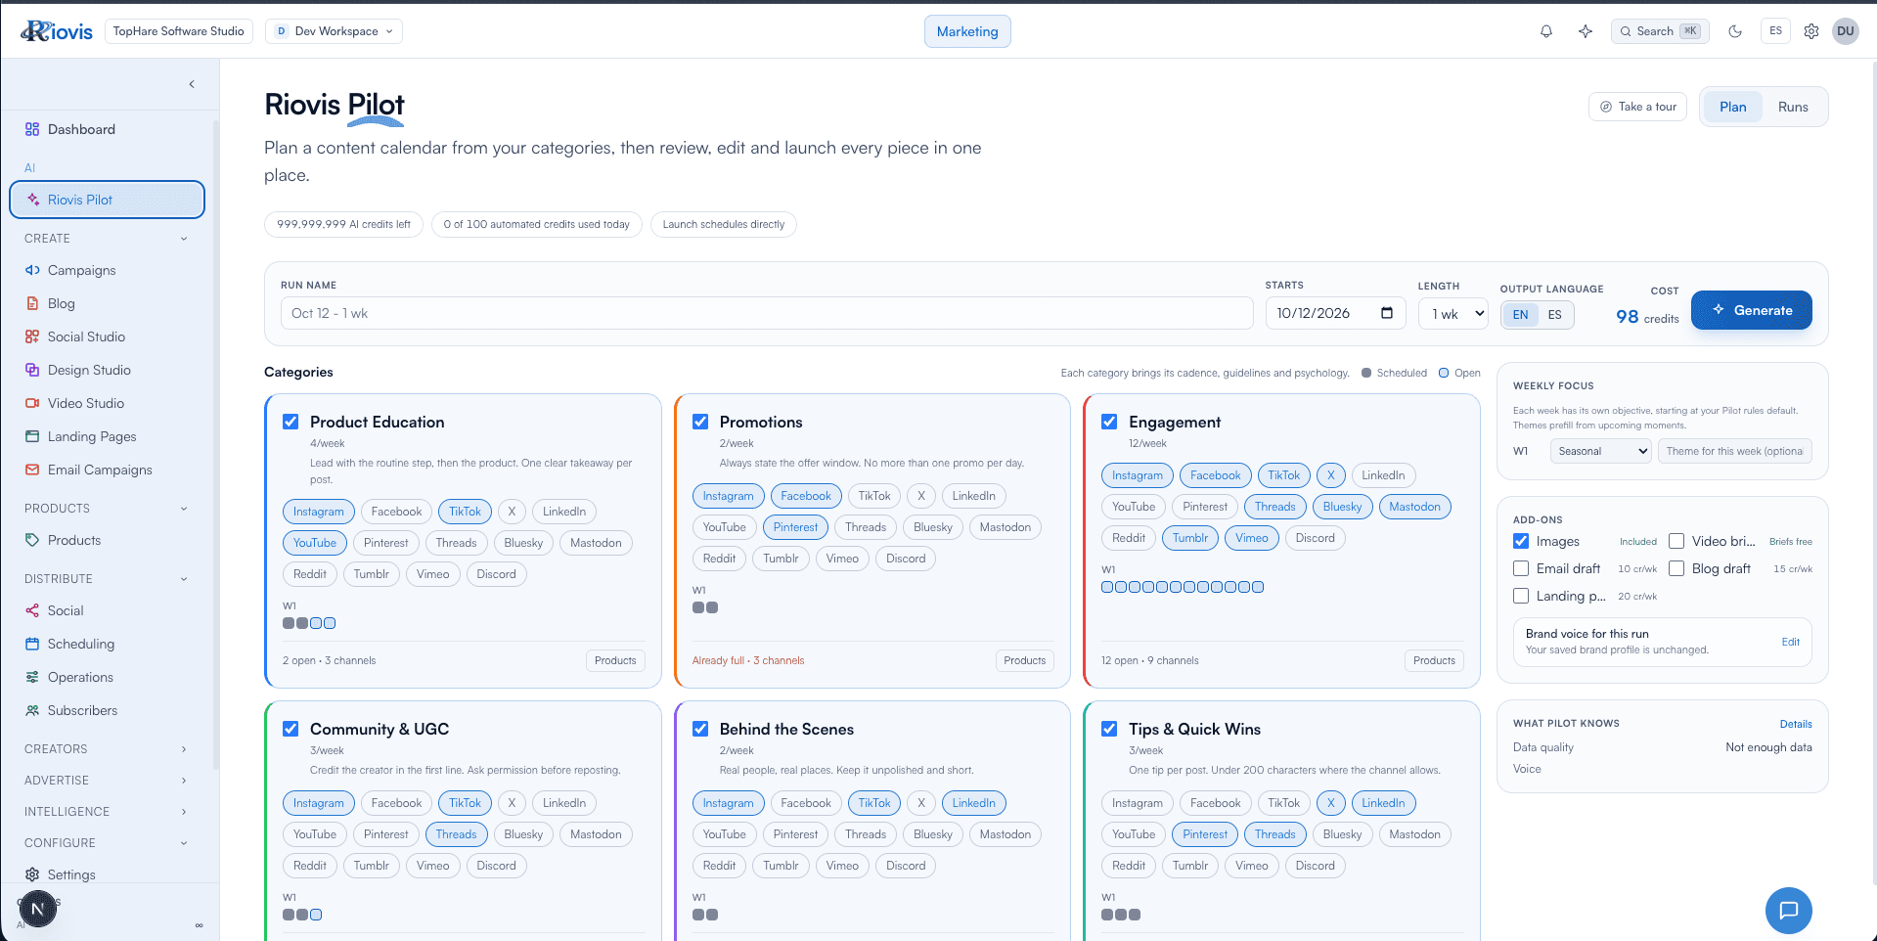
Task: Open Length 1 wk dropdown
Action: [1453, 314]
